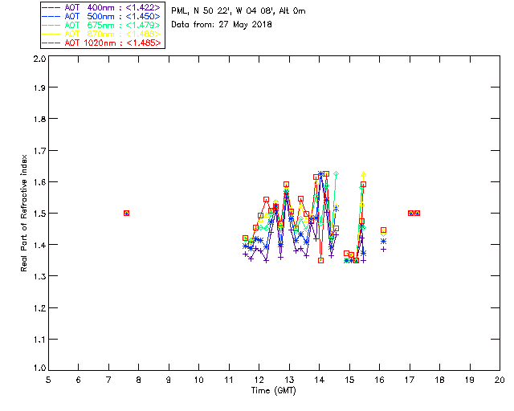Click the y-axis value 1.0
The width and height of the screenshot is (514, 411).
point(39,368)
